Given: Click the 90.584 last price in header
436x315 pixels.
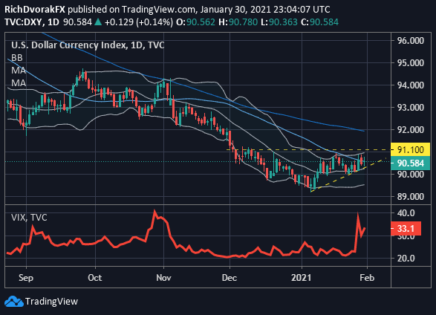Looking at the screenshot, I should (x=77, y=22).
